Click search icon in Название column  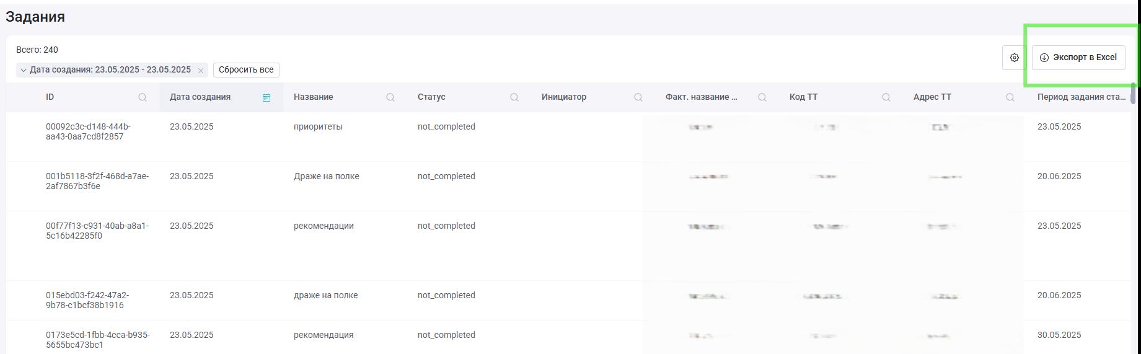point(390,97)
